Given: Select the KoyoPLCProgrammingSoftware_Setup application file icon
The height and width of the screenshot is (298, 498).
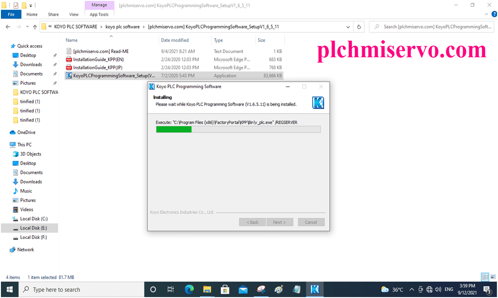Looking at the screenshot, I should click(70, 75).
